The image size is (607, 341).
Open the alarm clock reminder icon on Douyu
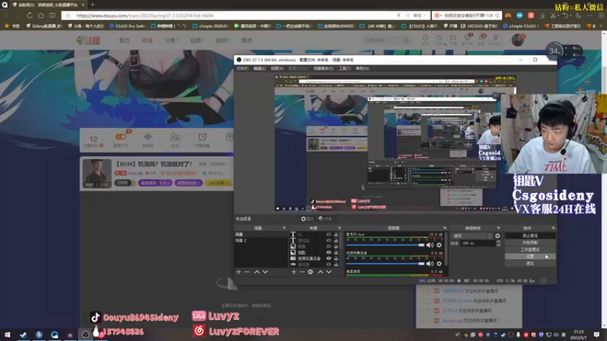pyautogui.click(x=202, y=137)
